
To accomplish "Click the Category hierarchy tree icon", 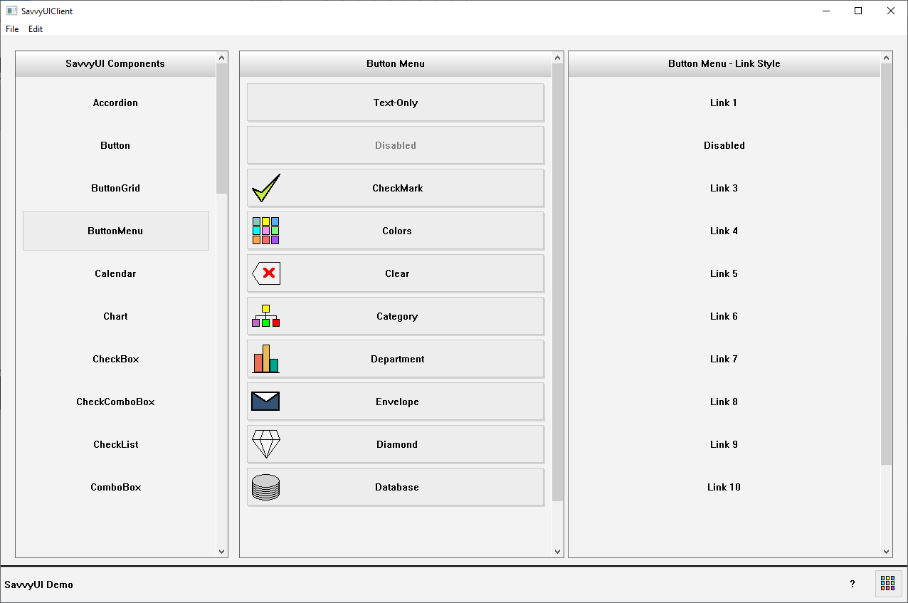I will (265, 316).
